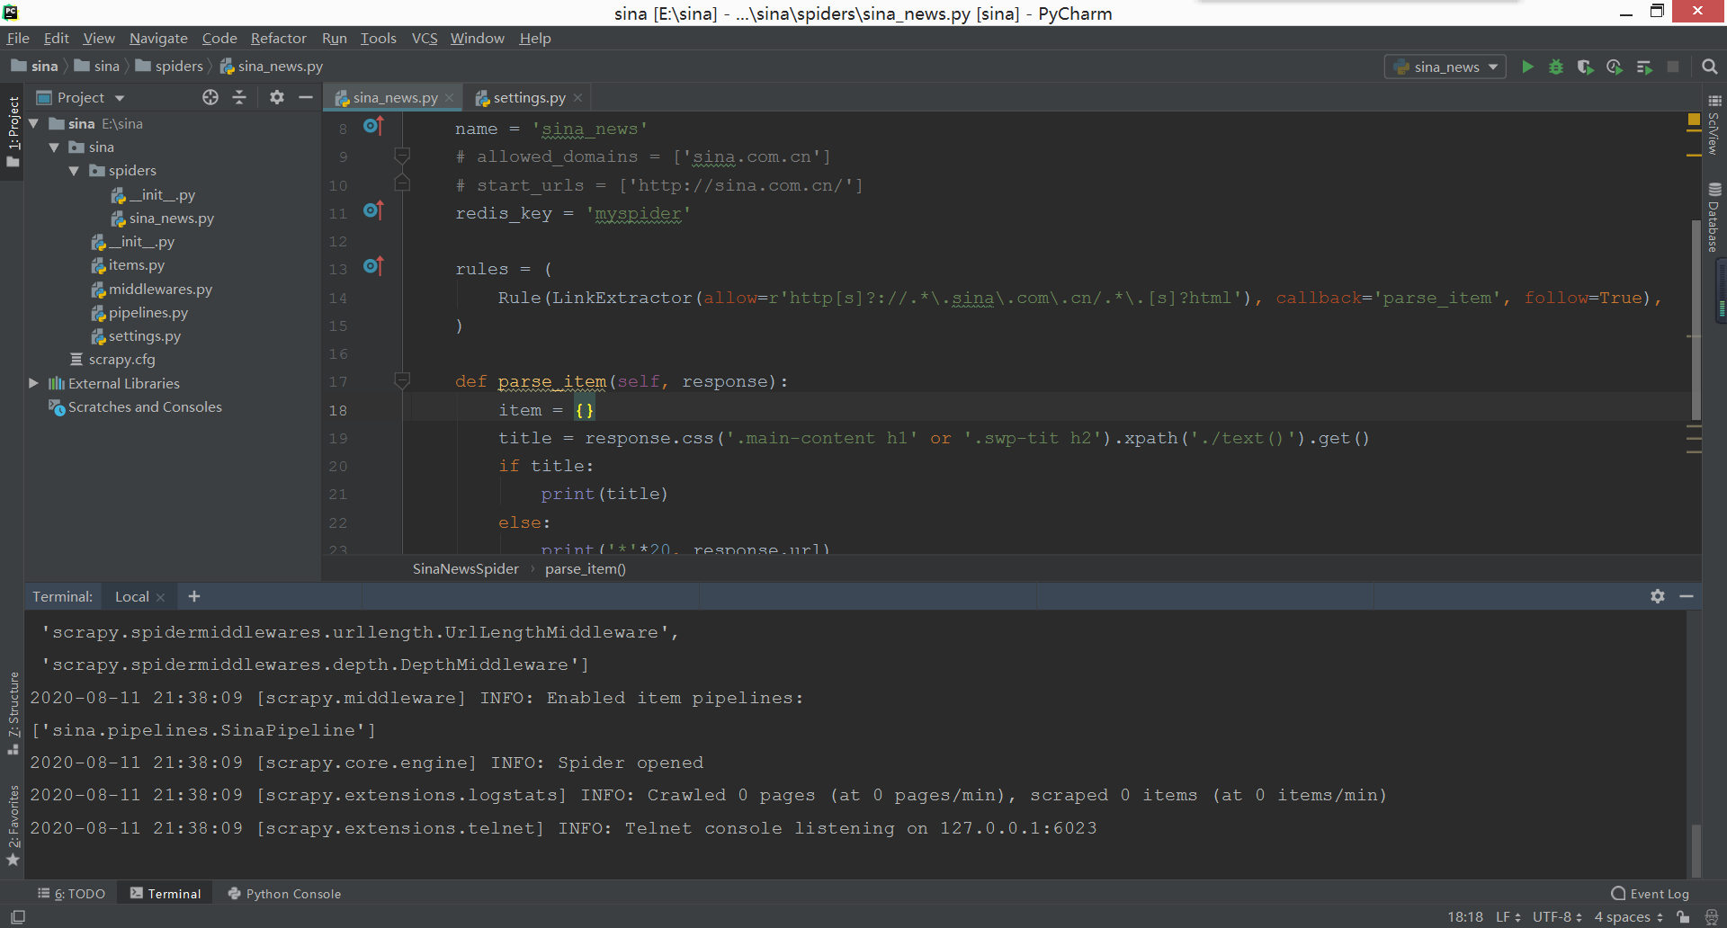Click the grey Stop button
The height and width of the screenshot is (928, 1727).
point(1673,67)
